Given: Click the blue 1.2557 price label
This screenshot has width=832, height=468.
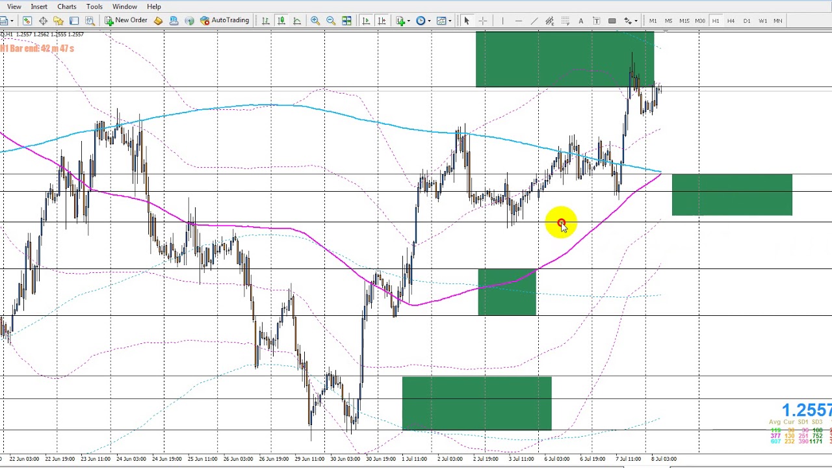Looking at the screenshot, I should 806,410.
